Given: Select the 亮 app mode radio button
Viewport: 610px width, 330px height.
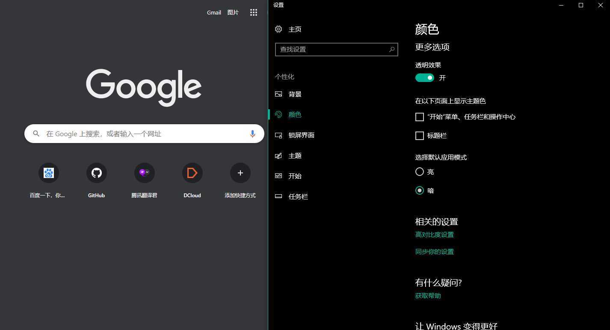Looking at the screenshot, I should point(420,172).
